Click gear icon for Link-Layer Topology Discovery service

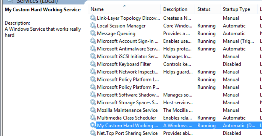pos(93,18)
